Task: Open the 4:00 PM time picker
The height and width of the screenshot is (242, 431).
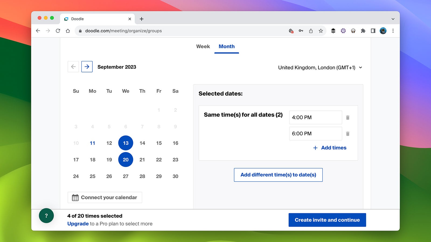Action: click(315, 118)
